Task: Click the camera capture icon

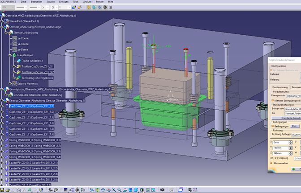Action: [x=163, y=190]
